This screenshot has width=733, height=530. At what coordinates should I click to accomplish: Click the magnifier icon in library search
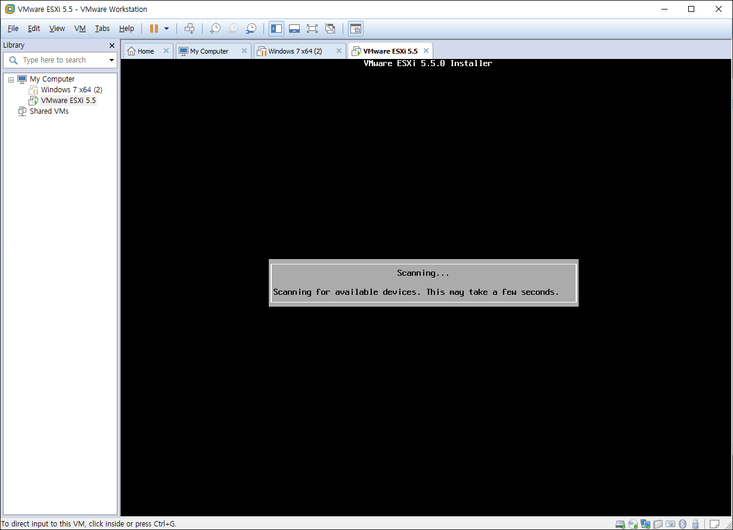[x=13, y=60]
